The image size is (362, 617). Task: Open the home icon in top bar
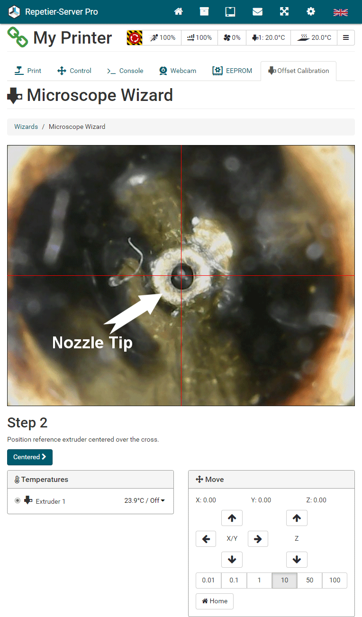179,12
